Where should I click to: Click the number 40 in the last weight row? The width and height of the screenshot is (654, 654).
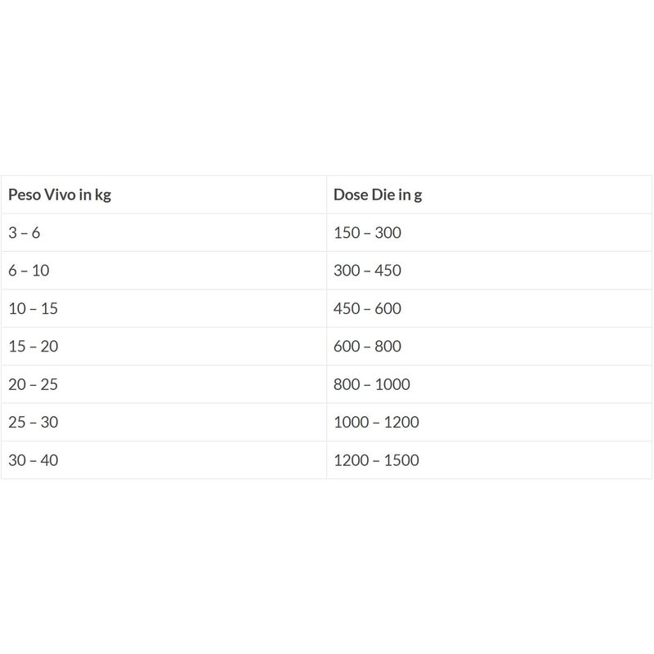[49, 460]
